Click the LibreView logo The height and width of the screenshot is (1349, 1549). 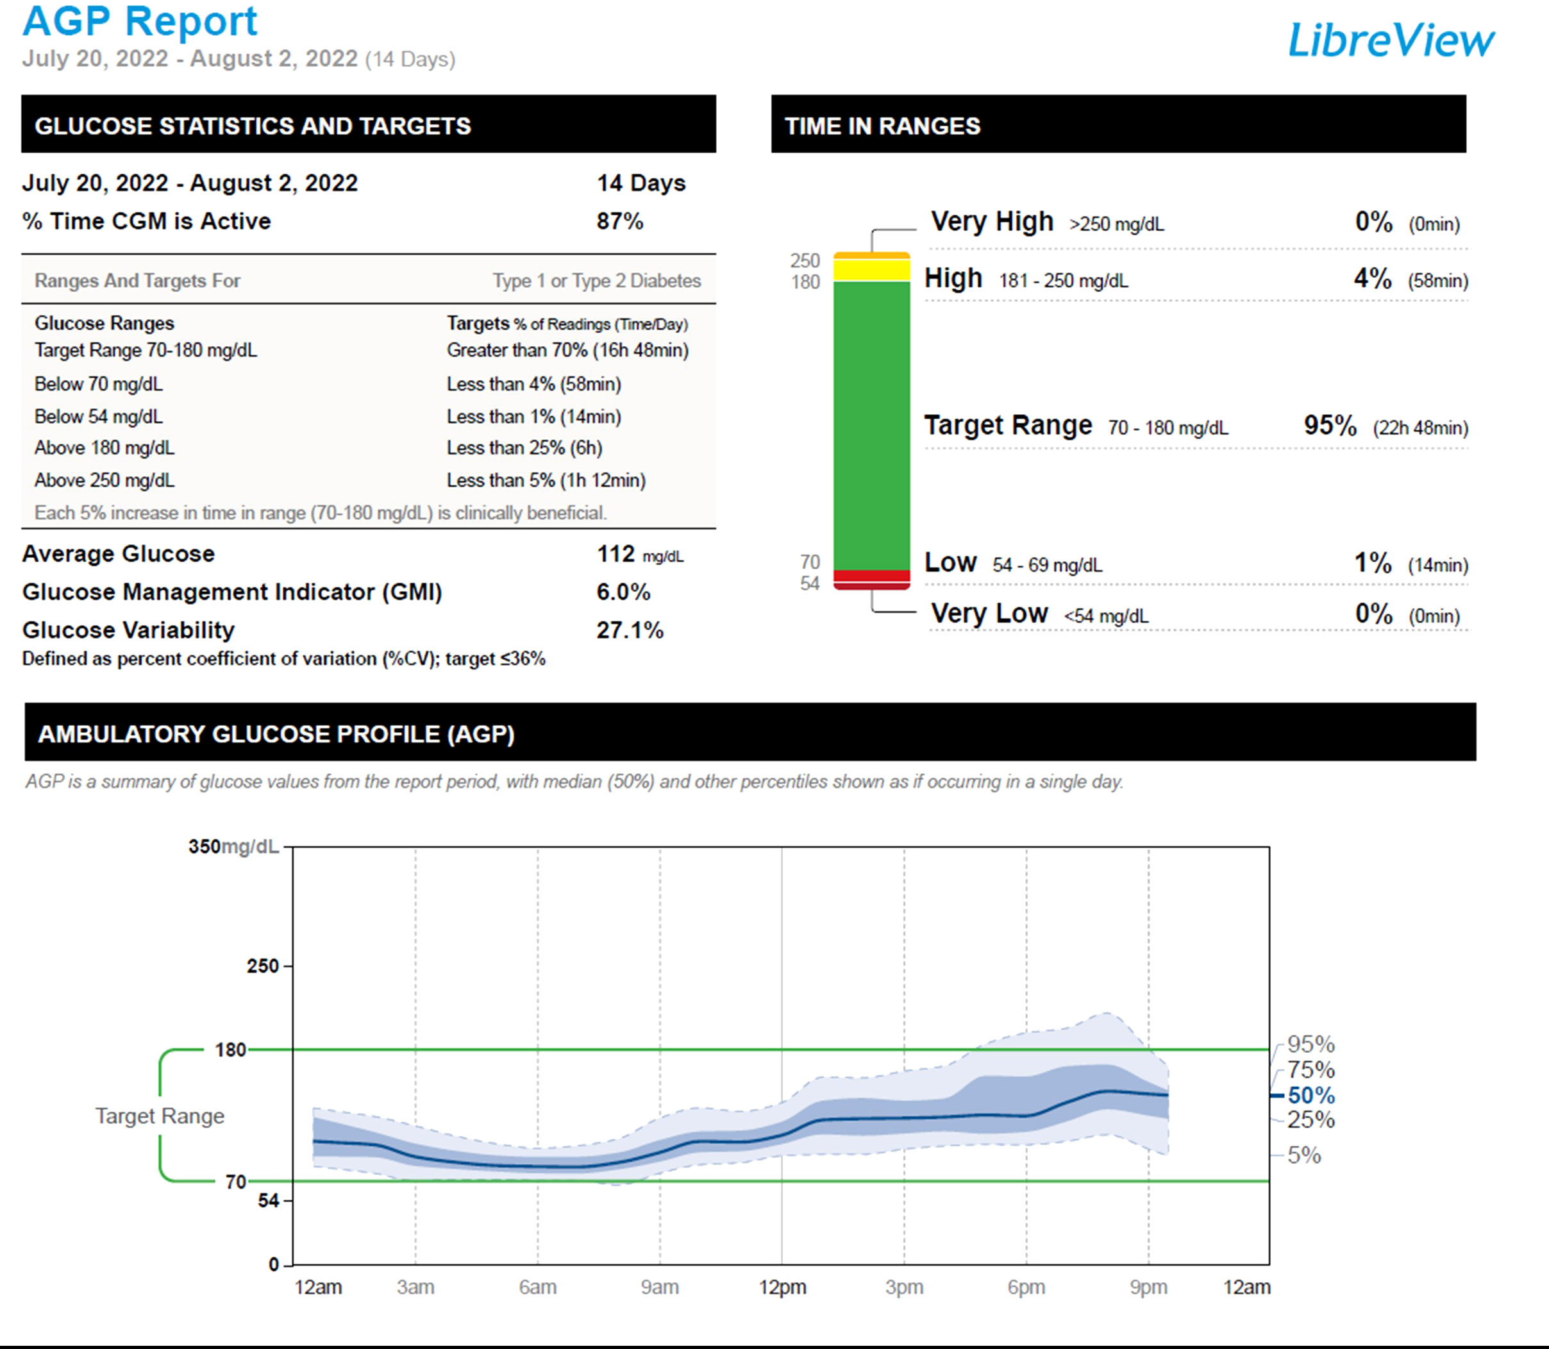click(x=1391, y=40)
